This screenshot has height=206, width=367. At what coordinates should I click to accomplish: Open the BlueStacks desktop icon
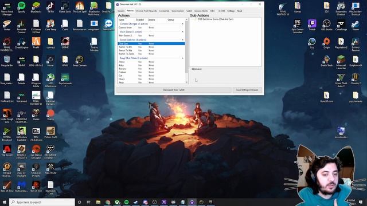(36, 7)
